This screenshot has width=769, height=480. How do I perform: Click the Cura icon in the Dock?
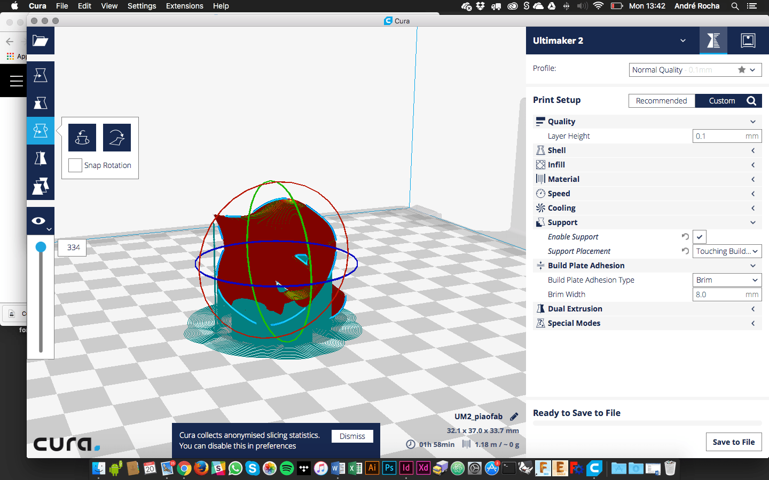pos(594,468)
